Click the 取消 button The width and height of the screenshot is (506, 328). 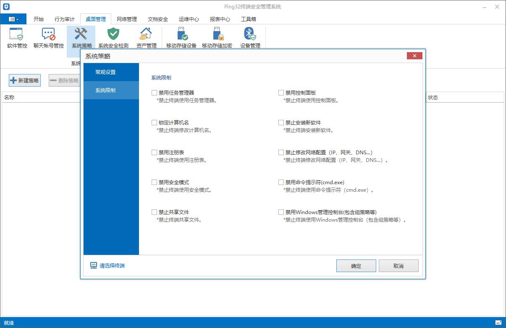[399, 266]
